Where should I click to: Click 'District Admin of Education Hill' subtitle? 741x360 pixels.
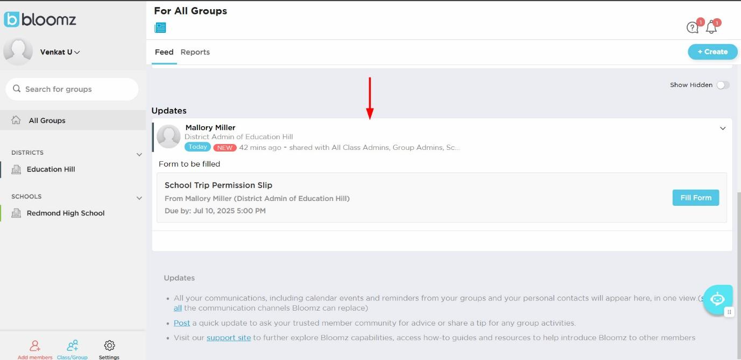point(239,136)
